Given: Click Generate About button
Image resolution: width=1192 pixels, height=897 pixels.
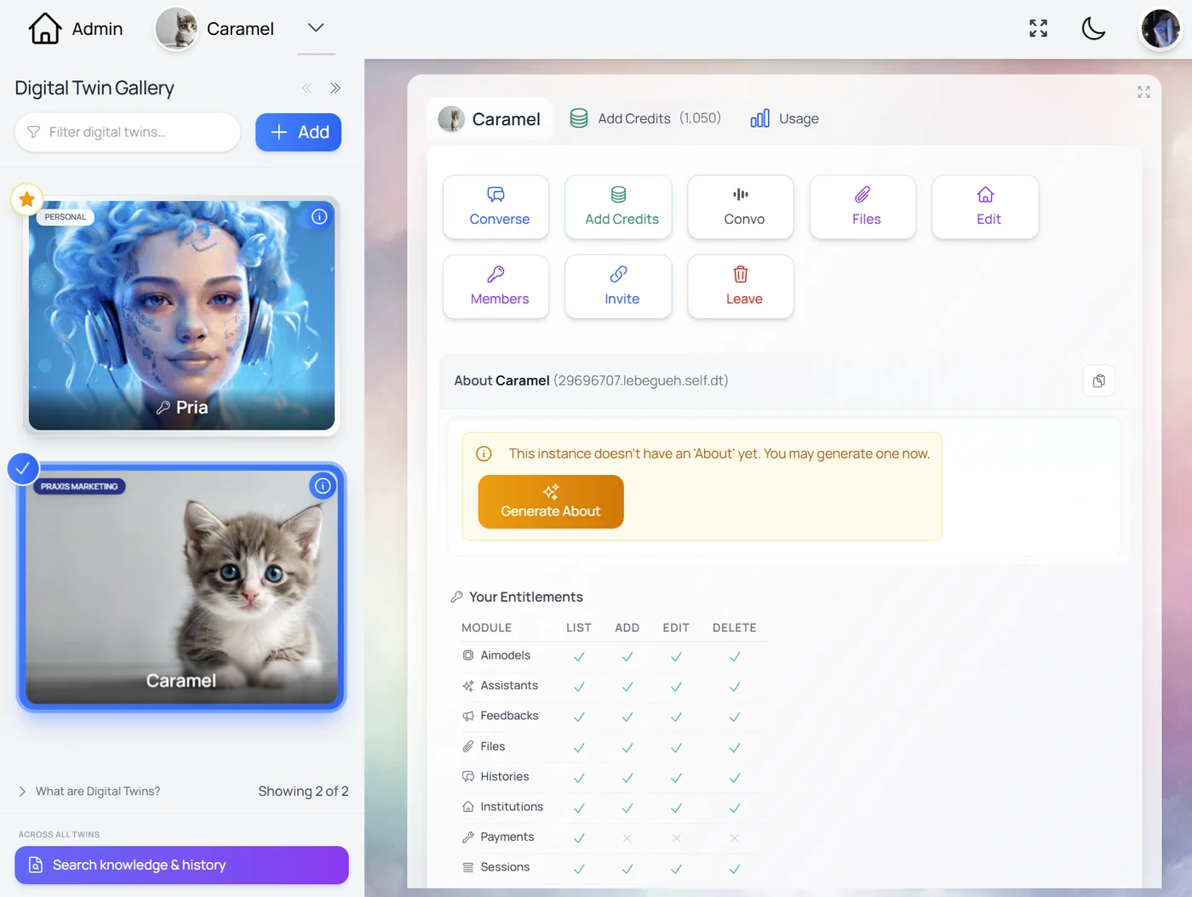Looking at the screenshot, I should point(551,502).
